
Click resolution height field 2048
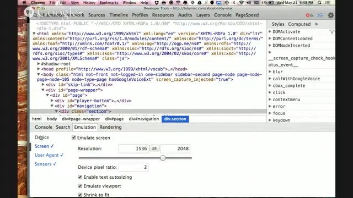pyautogui.click(x=175, y=148)
